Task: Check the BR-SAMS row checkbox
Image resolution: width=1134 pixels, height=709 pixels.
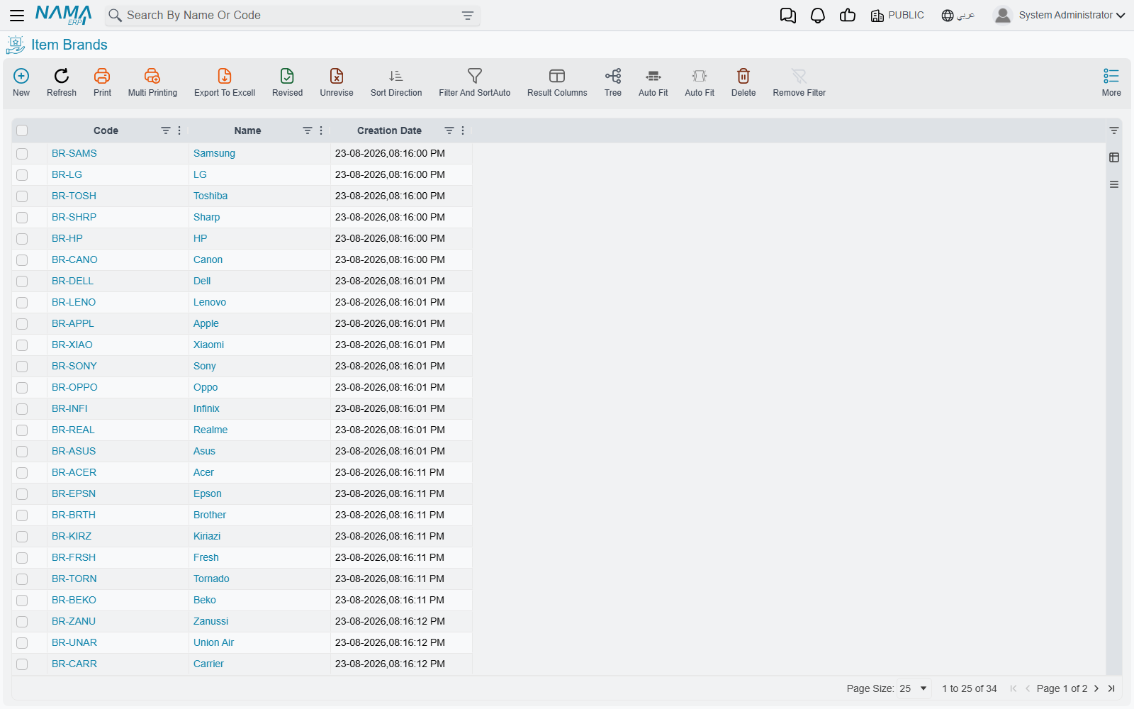Action: point(22,154)
